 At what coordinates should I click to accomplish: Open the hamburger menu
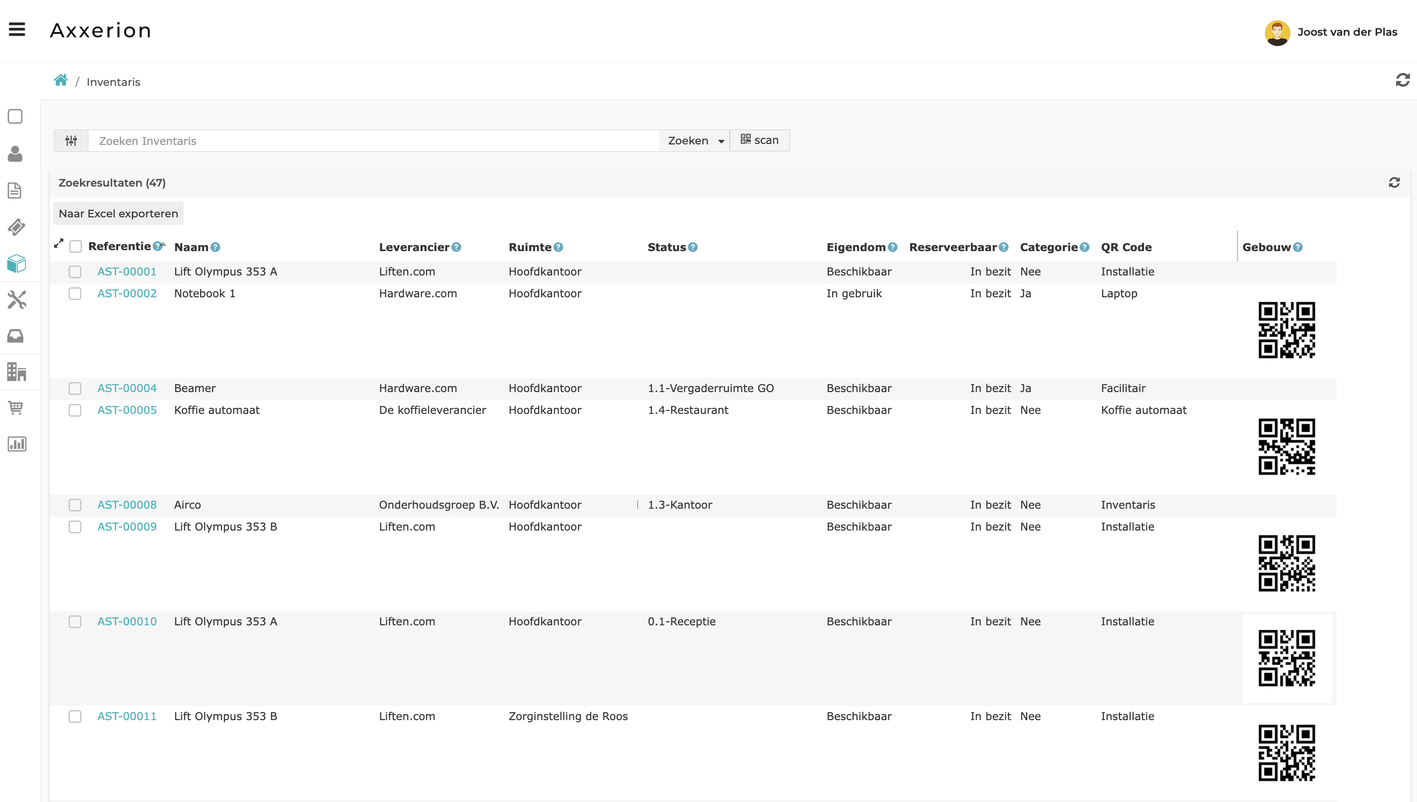(x=17, y=29)
